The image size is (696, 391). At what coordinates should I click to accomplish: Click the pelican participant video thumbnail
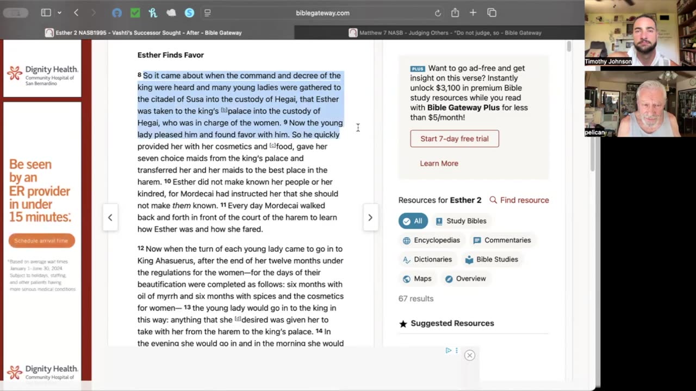point(640,104)
